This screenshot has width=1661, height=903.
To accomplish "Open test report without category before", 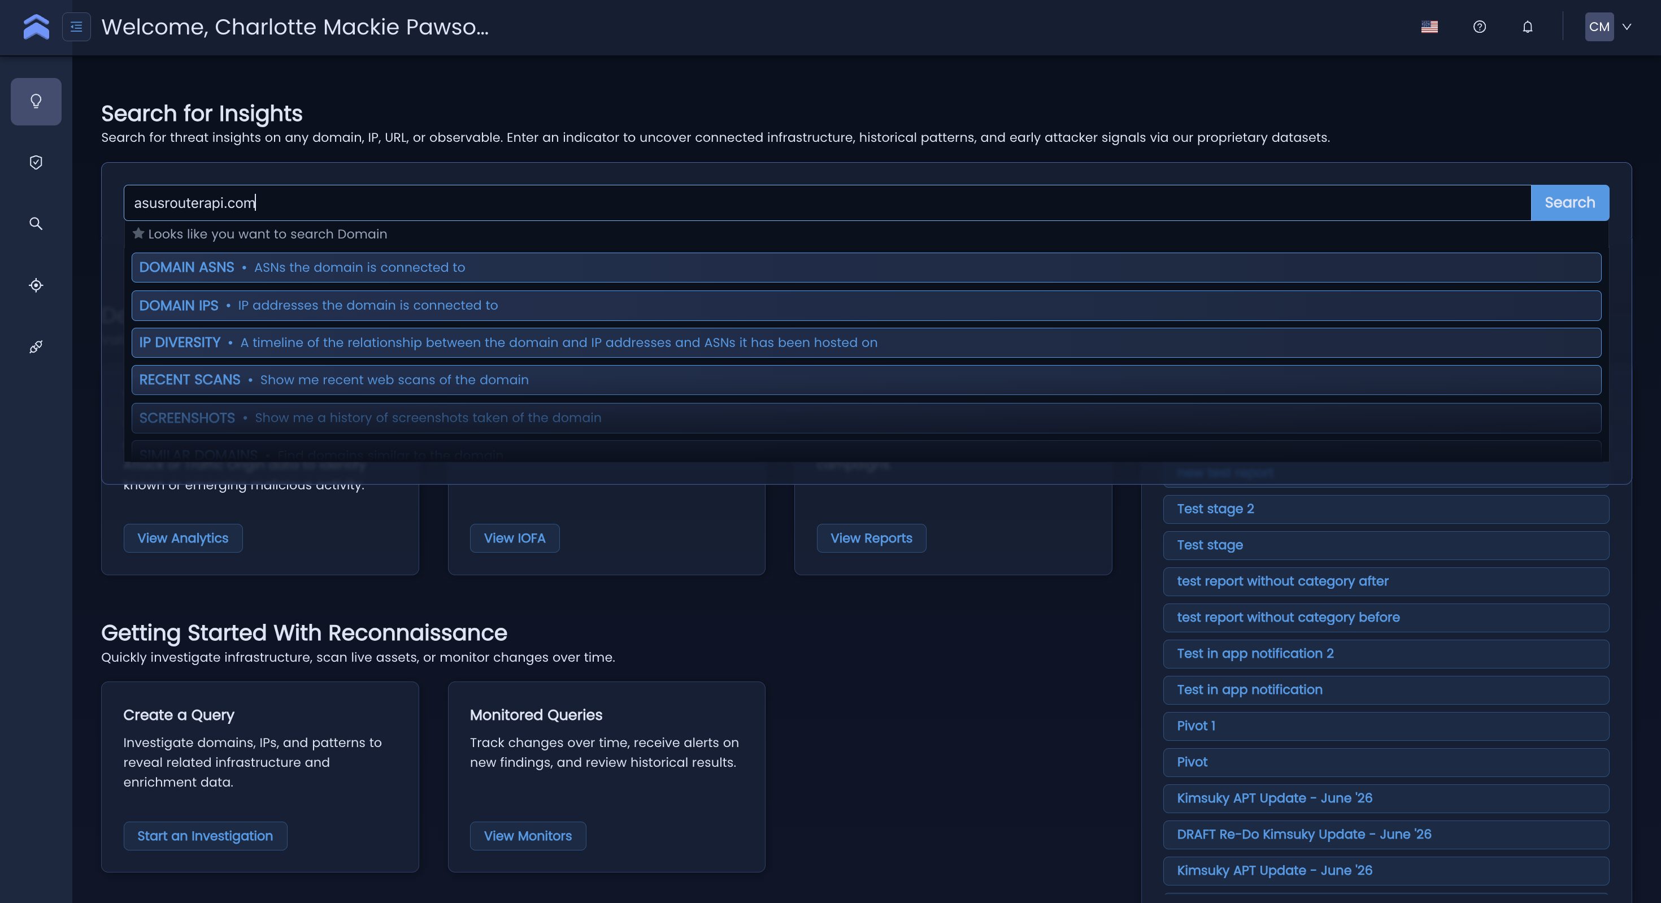I will pos(1386,617).
